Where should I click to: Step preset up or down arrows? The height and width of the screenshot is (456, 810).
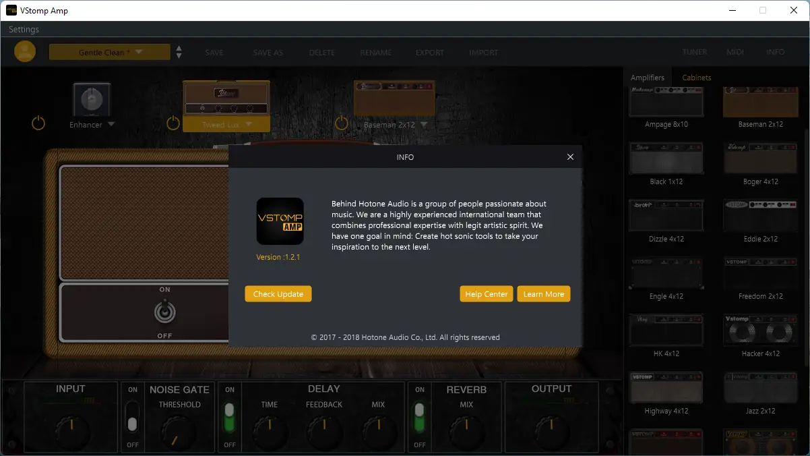point(179,52)
